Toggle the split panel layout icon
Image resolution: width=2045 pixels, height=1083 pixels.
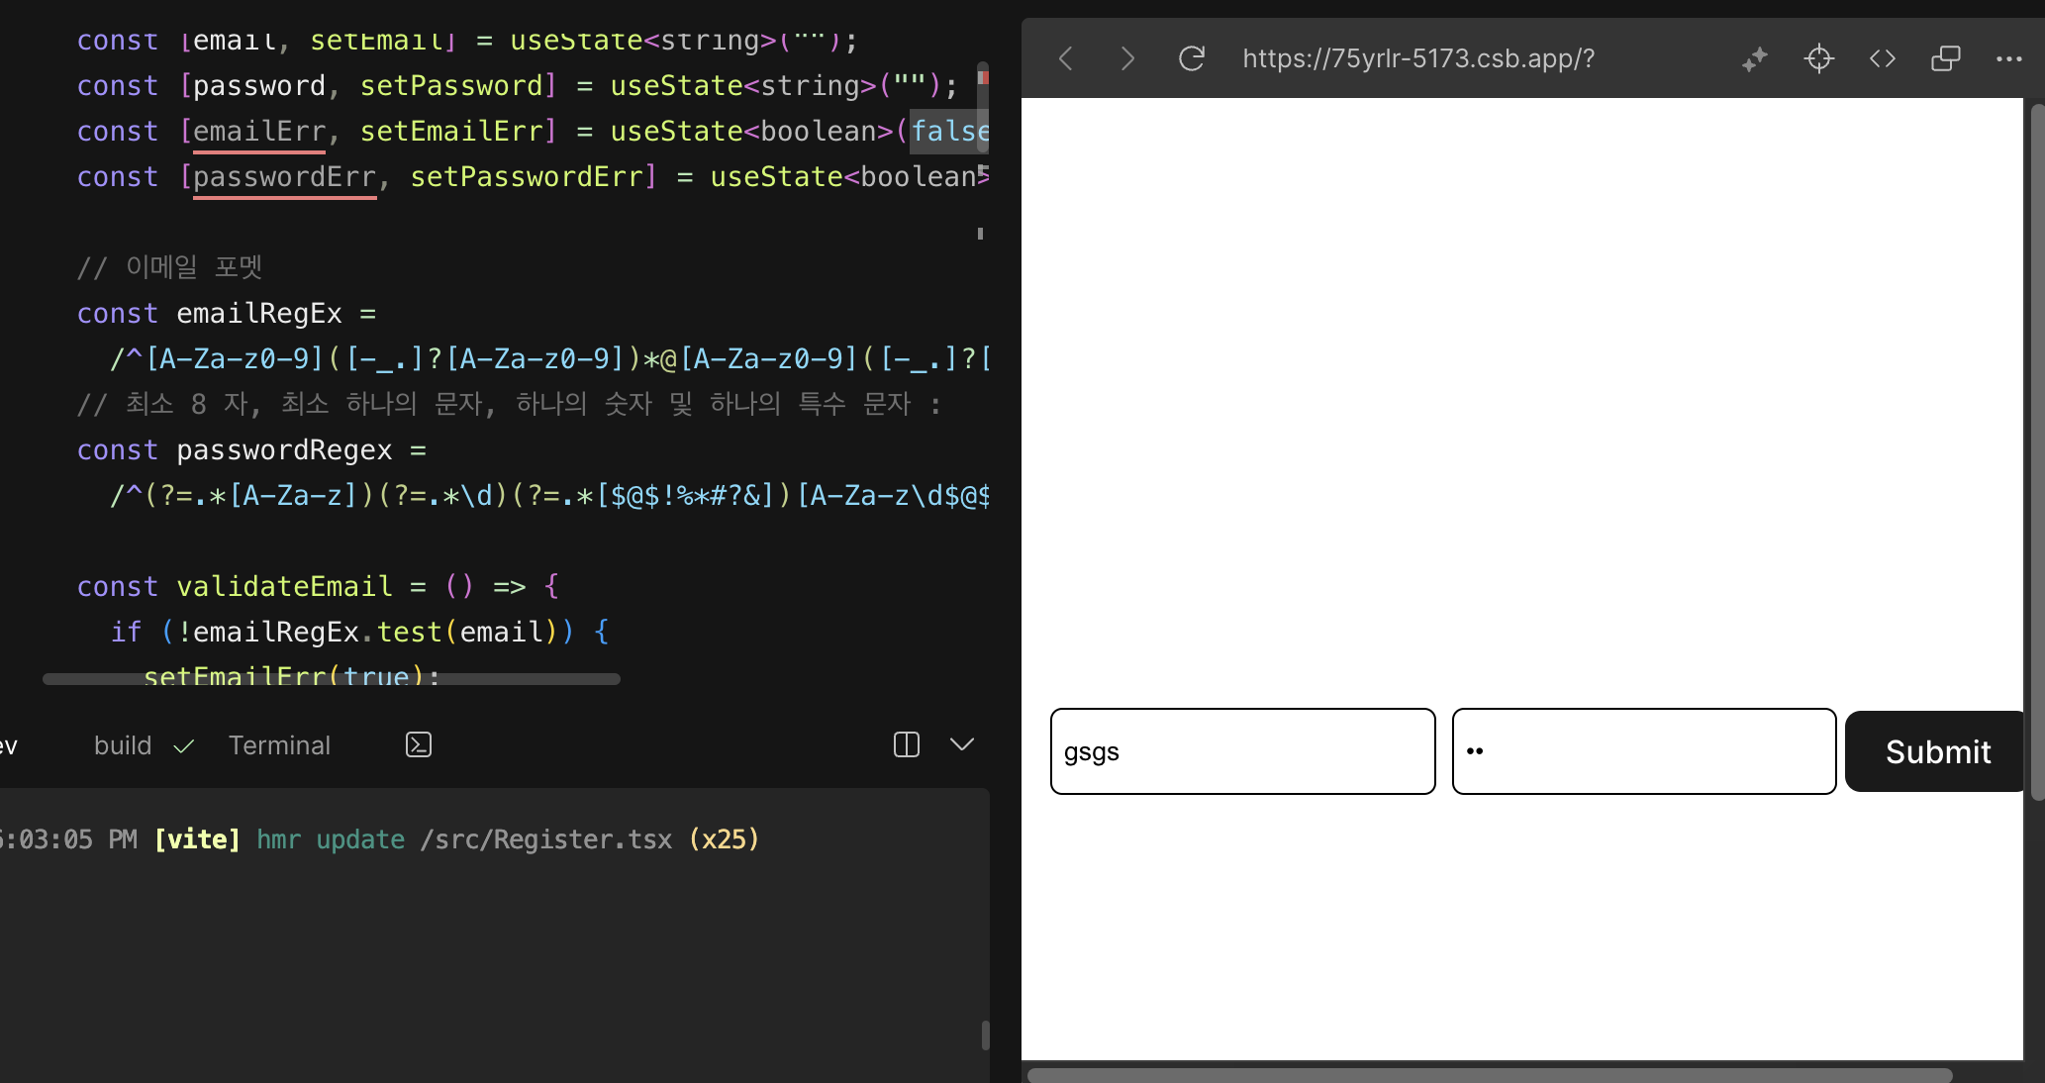[905, 744]
